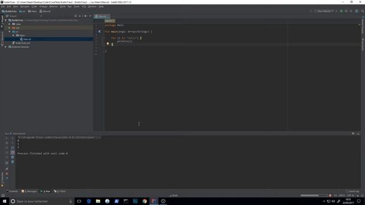Expand External Libraries node
Screen dimensions: 365x205
(6, 47)
